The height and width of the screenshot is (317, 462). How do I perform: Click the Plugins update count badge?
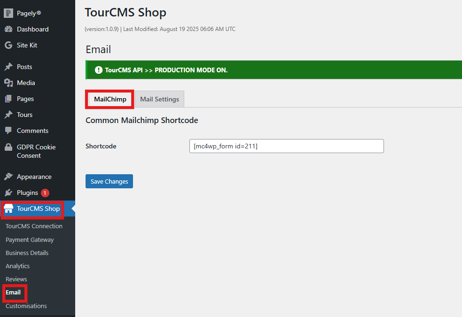(45, 193)
